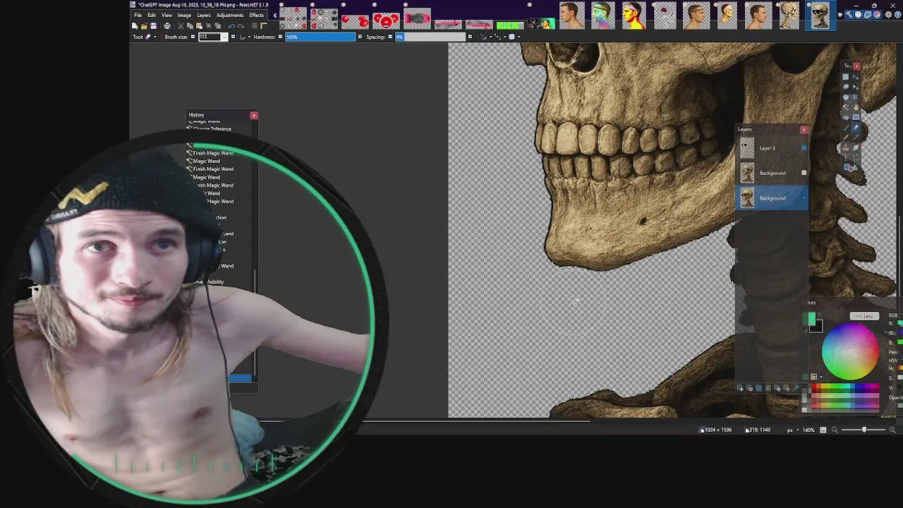Toggle the History window button
This screenshot has height=508, width=903.
858,14
